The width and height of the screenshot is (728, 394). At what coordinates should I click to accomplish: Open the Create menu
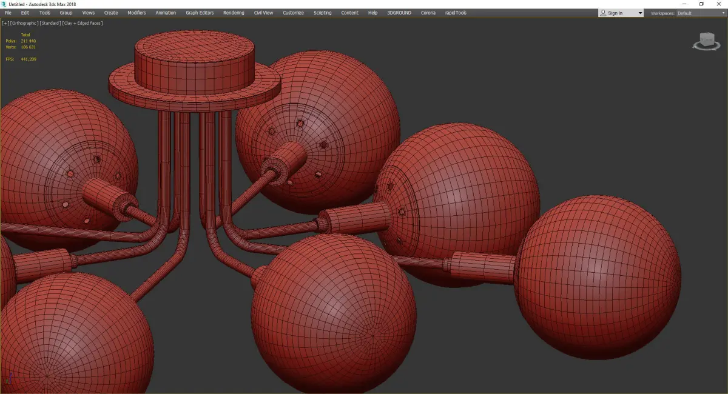pos(111,13)
